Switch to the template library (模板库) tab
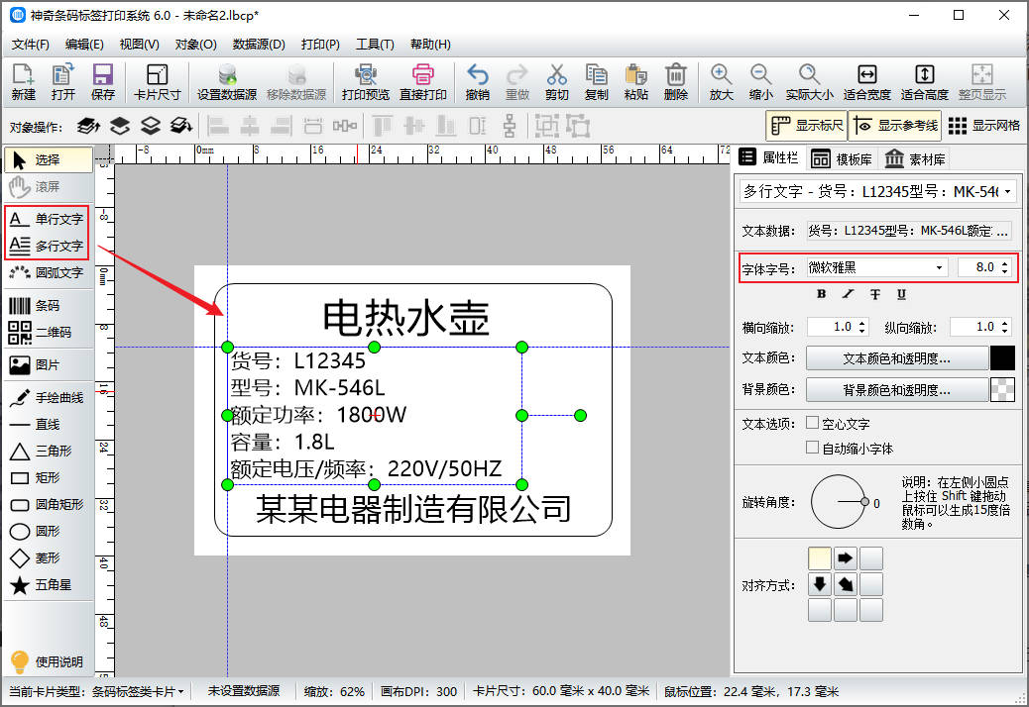Image resolution: width=1029 pixels, height=707 pixels. click(841, 159)
